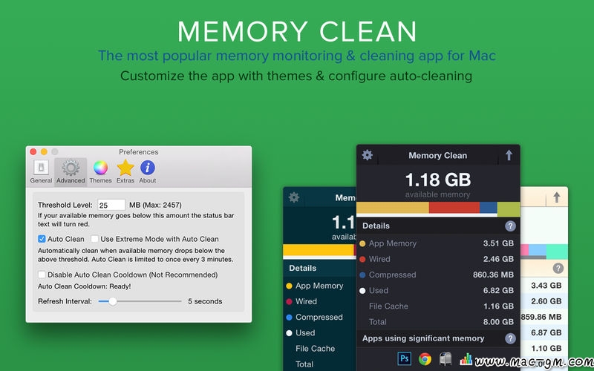Select the File Cache row showing 1.16 GB

pos(438,306)
